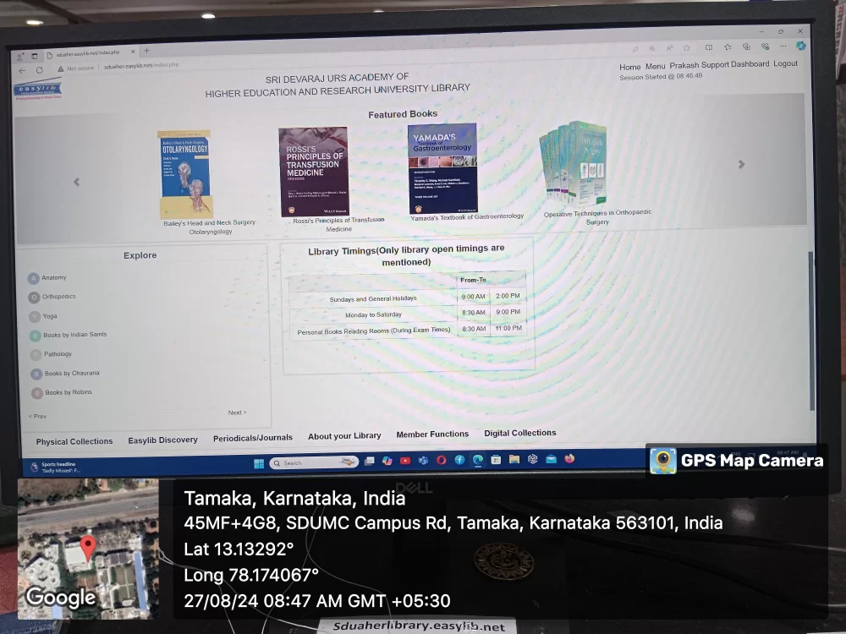
Task: Open Edge Settings and more menu
Action: coord(783,46)
